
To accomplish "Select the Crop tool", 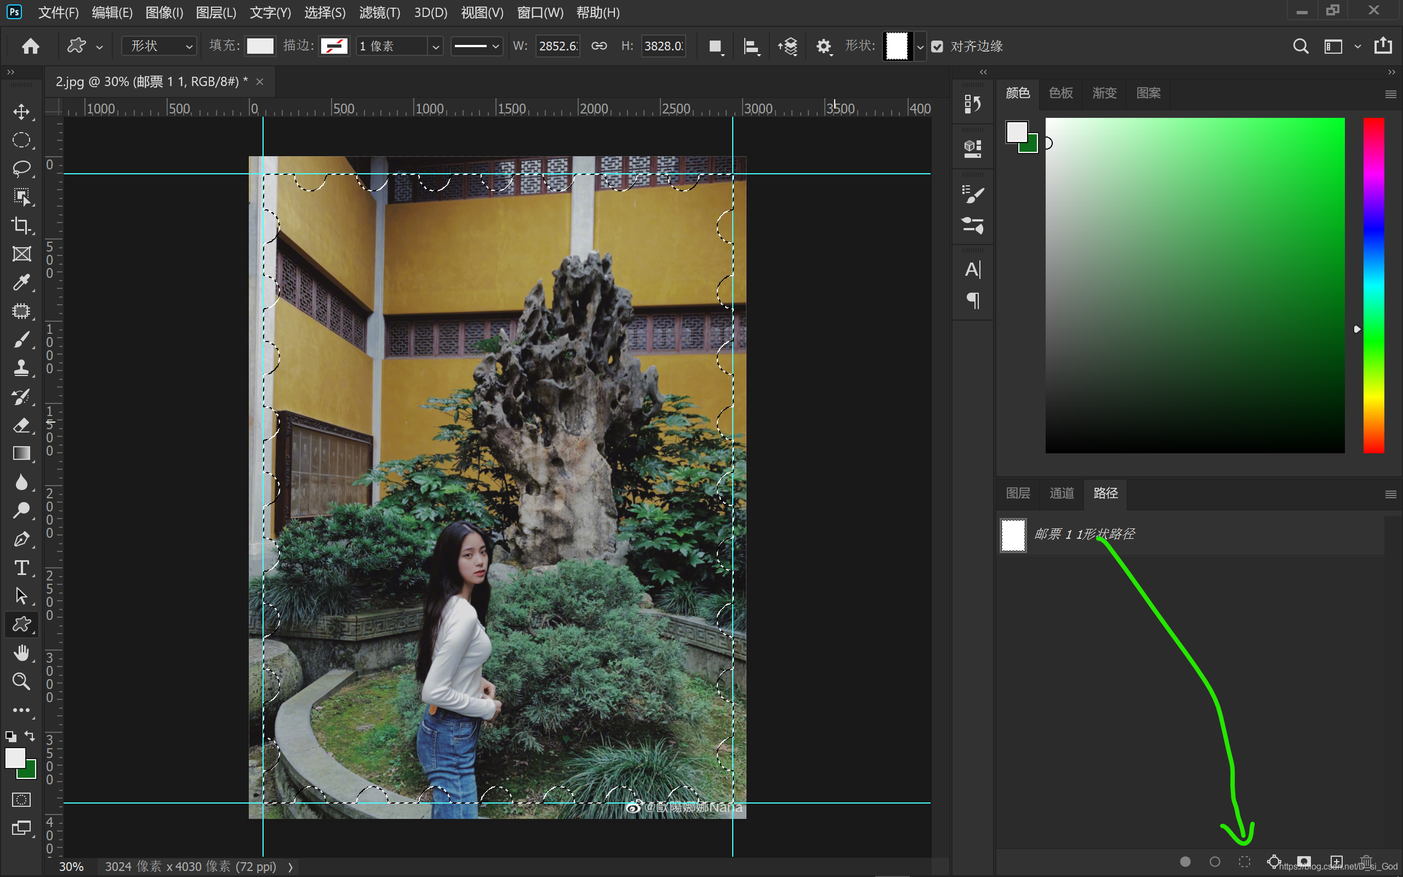I will point(21,225).
